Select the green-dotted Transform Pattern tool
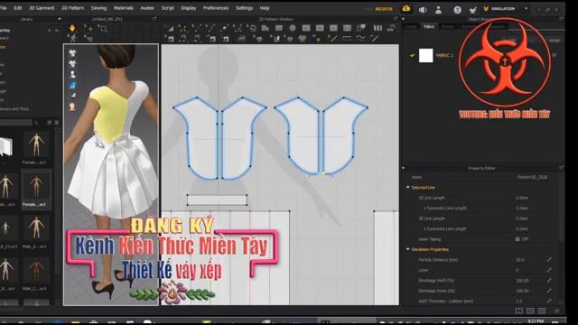 [182, 28]
